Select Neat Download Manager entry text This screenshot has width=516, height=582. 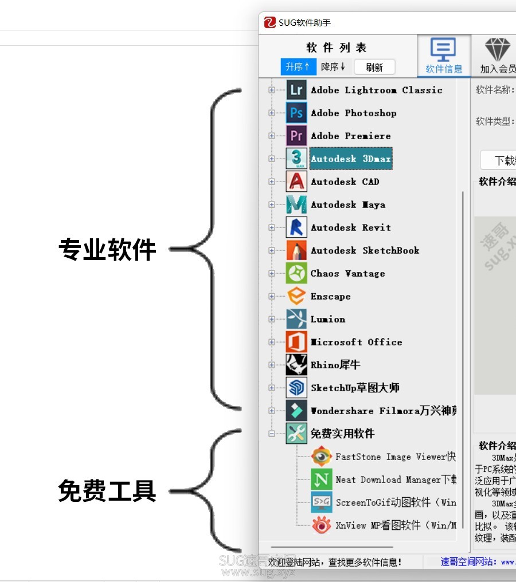[x=396, y=479]
